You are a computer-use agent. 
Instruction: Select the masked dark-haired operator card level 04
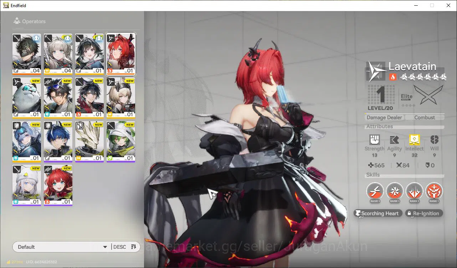(x=26, y=54)
